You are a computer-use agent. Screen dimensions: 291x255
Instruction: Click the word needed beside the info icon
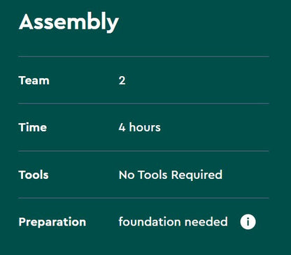(206, 221)
